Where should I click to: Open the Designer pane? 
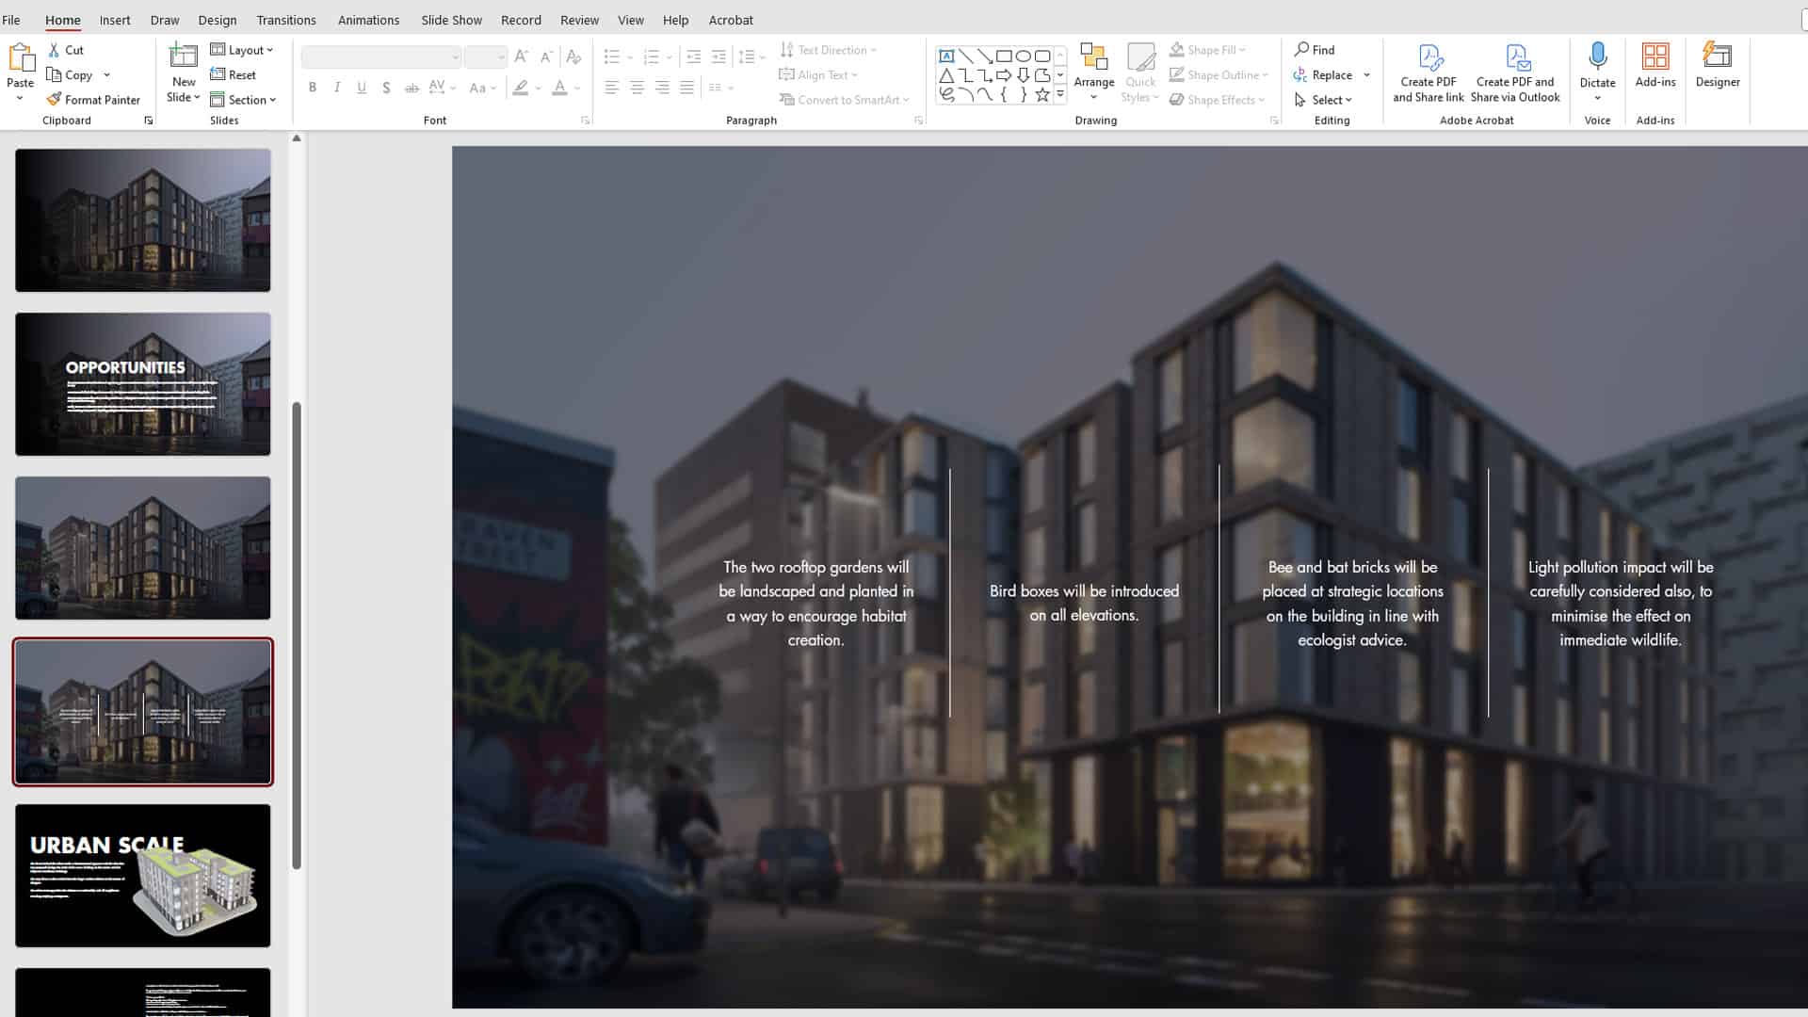1717,66
